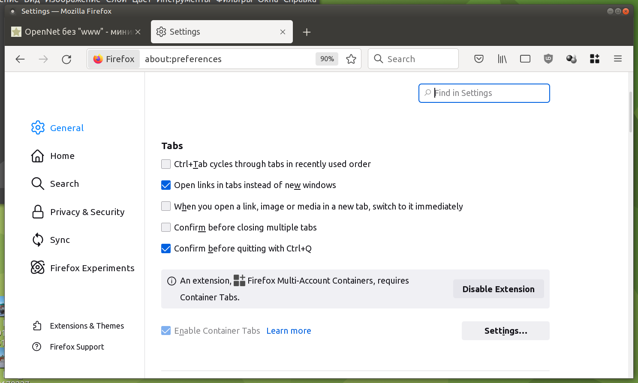Open the Pocket save icon
The height and width of the screenshot is (383, 638).
[479, 59]
